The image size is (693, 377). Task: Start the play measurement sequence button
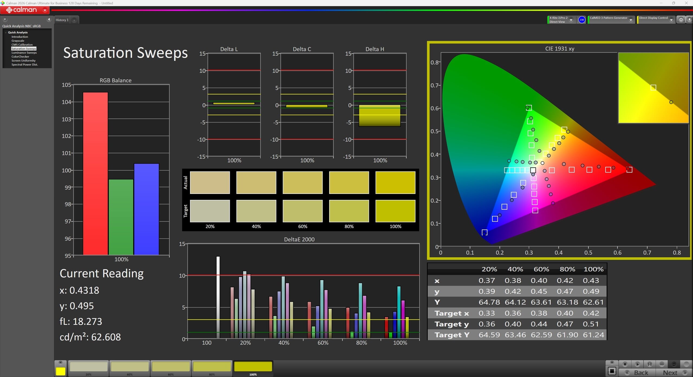click(637, 364)
